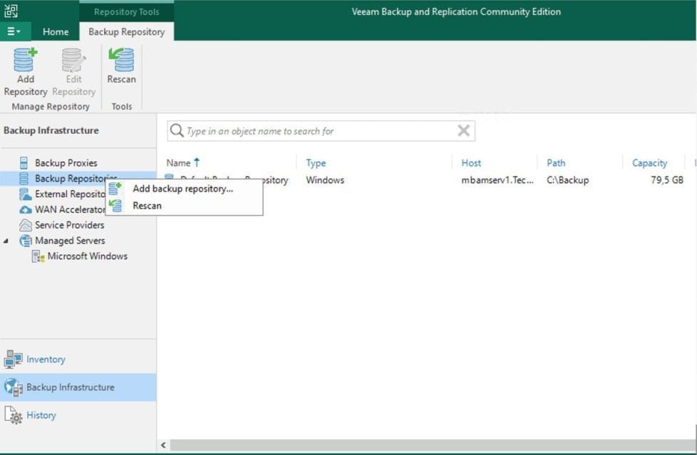Clear the search field with X
Screen dimensions: 697x455
(x=463, y=131)
